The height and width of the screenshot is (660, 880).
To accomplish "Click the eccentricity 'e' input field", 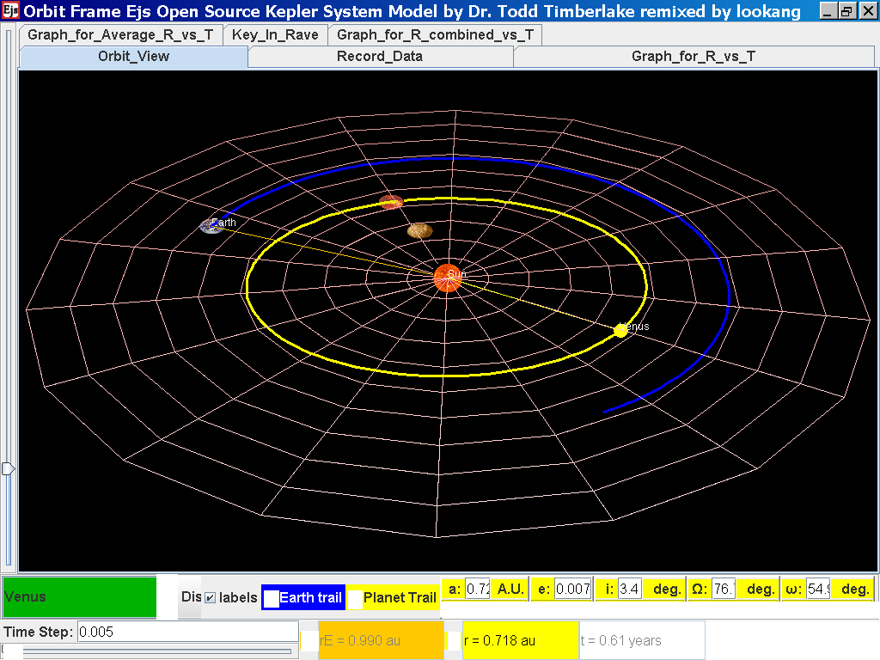I will [x=573, y=590].
